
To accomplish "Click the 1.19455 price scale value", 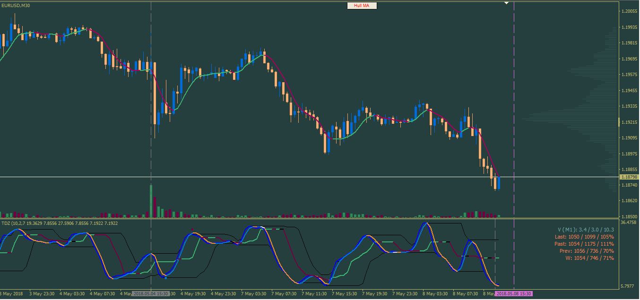I will tap(630, 91).
